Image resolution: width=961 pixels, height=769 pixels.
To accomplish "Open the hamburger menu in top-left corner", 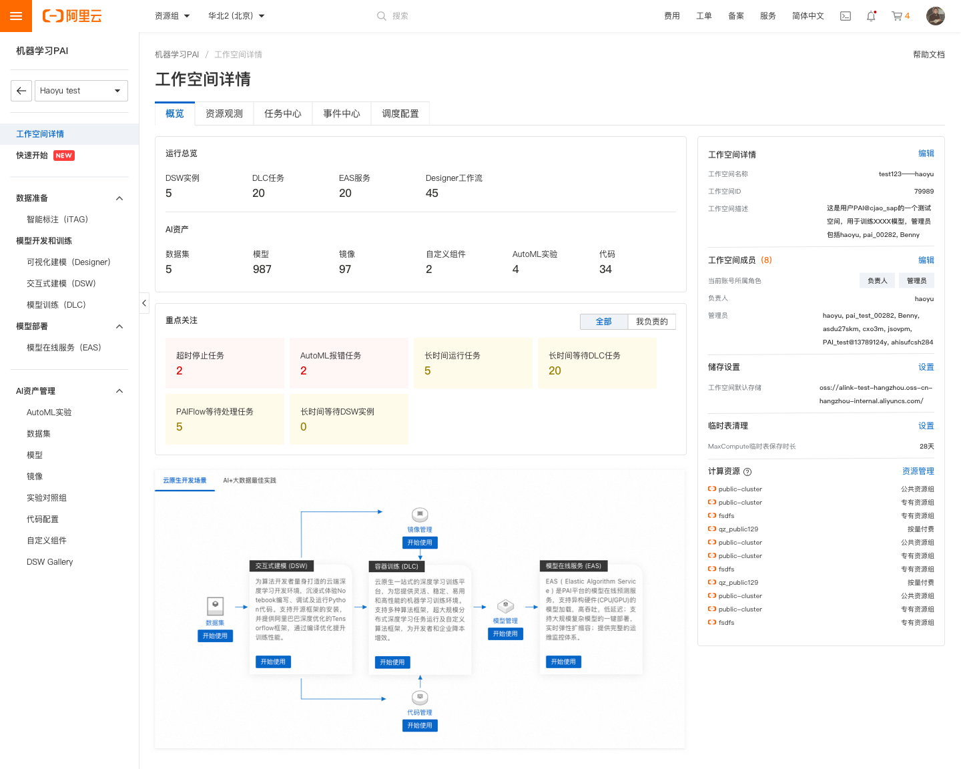I will (15, 15).
